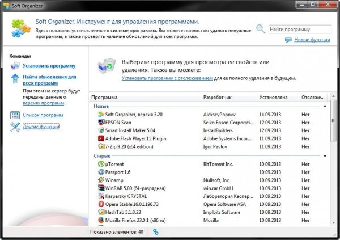Image resolution: width=340 pixels, height=240 pixels.
Task: Click the install program icon in Команды
Action: coord(15,66)
